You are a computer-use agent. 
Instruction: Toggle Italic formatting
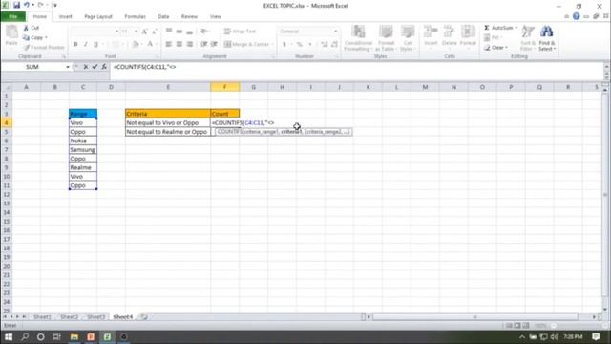click(85, 44)
